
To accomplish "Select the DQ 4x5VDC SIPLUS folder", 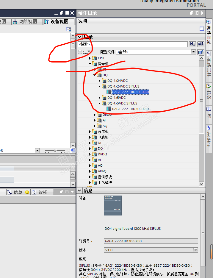I will [122, 103].
